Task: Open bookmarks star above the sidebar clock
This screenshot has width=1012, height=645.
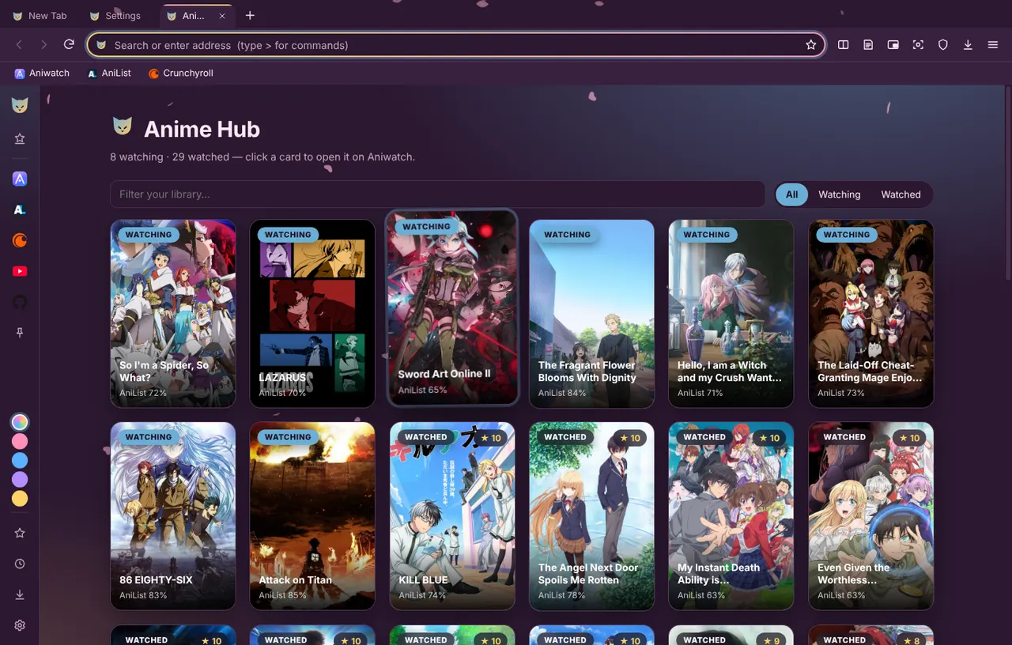Action: [20, 533]
